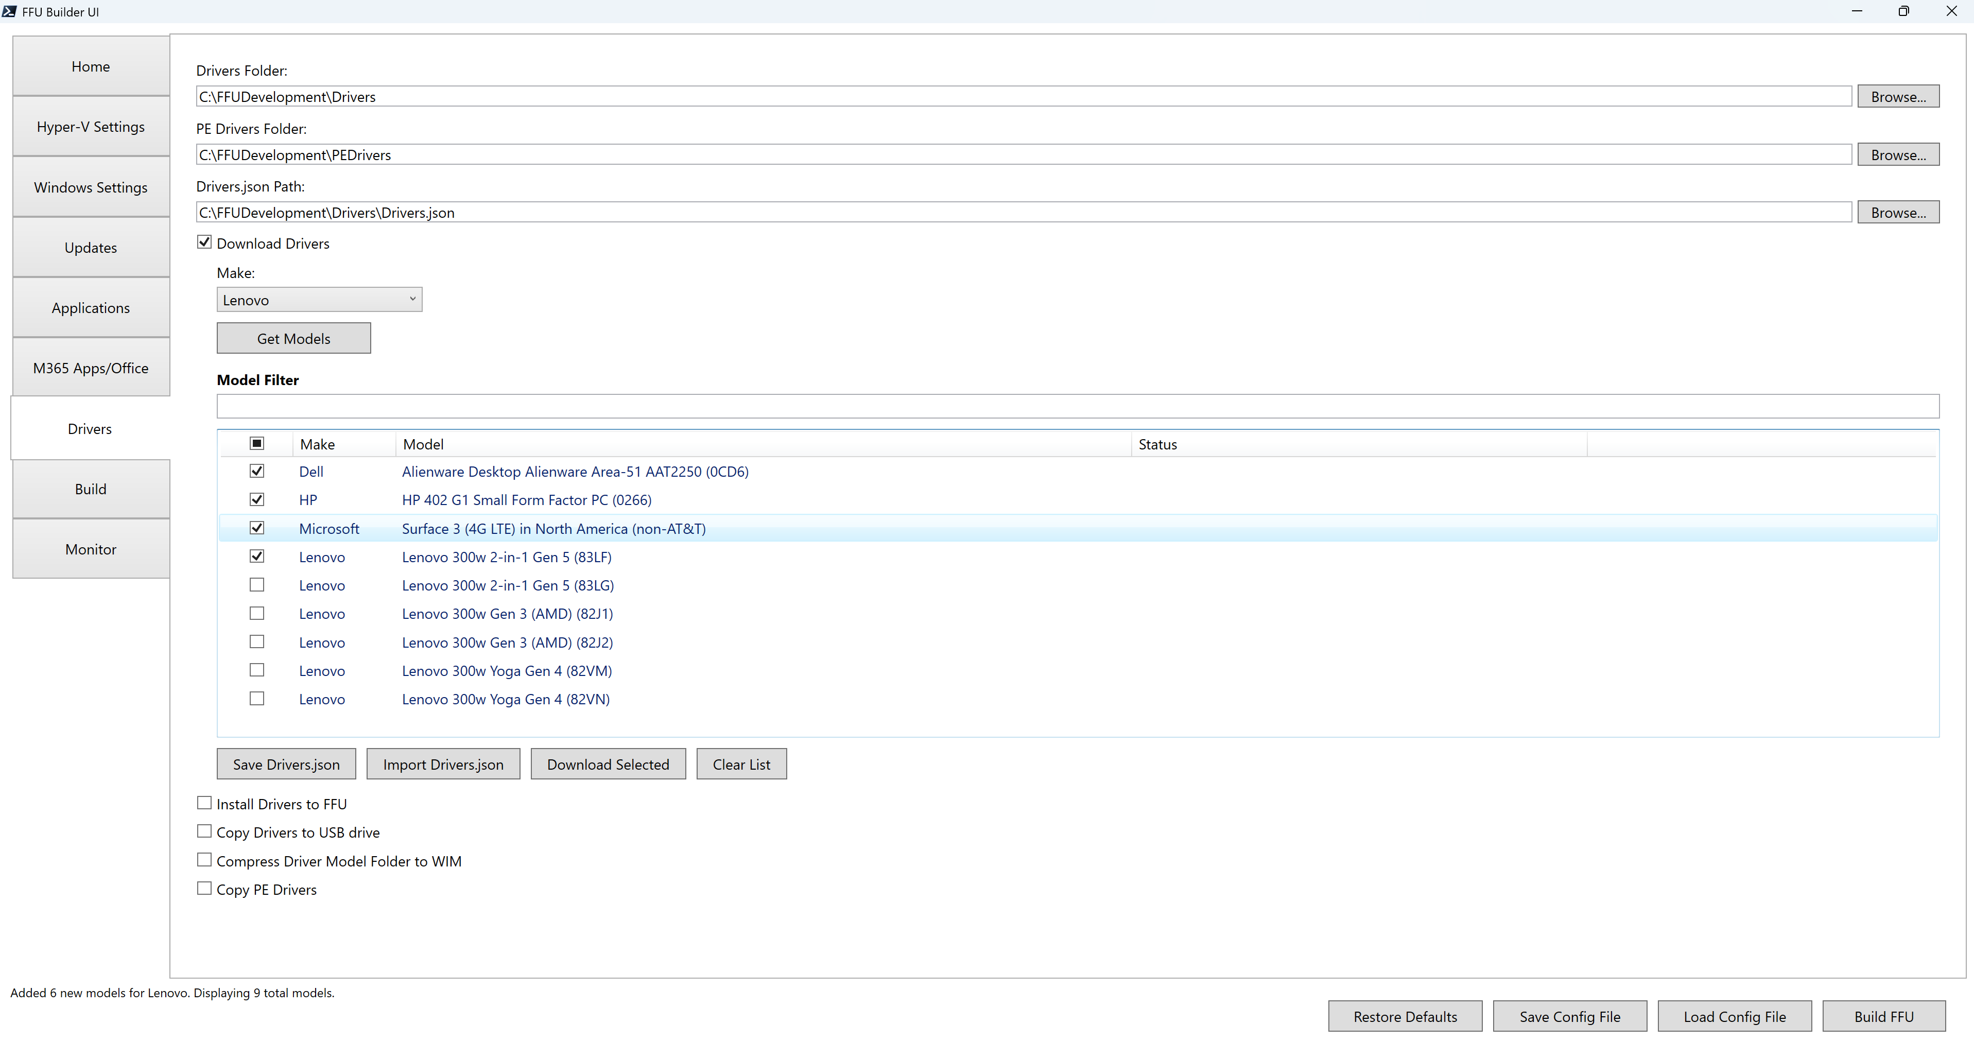Viewport: 1974px width, 1059px height.
Task: Check the Lenovo 300w Yoga Gen 4 (82VM) row
Action: click(x=257, y=670)
